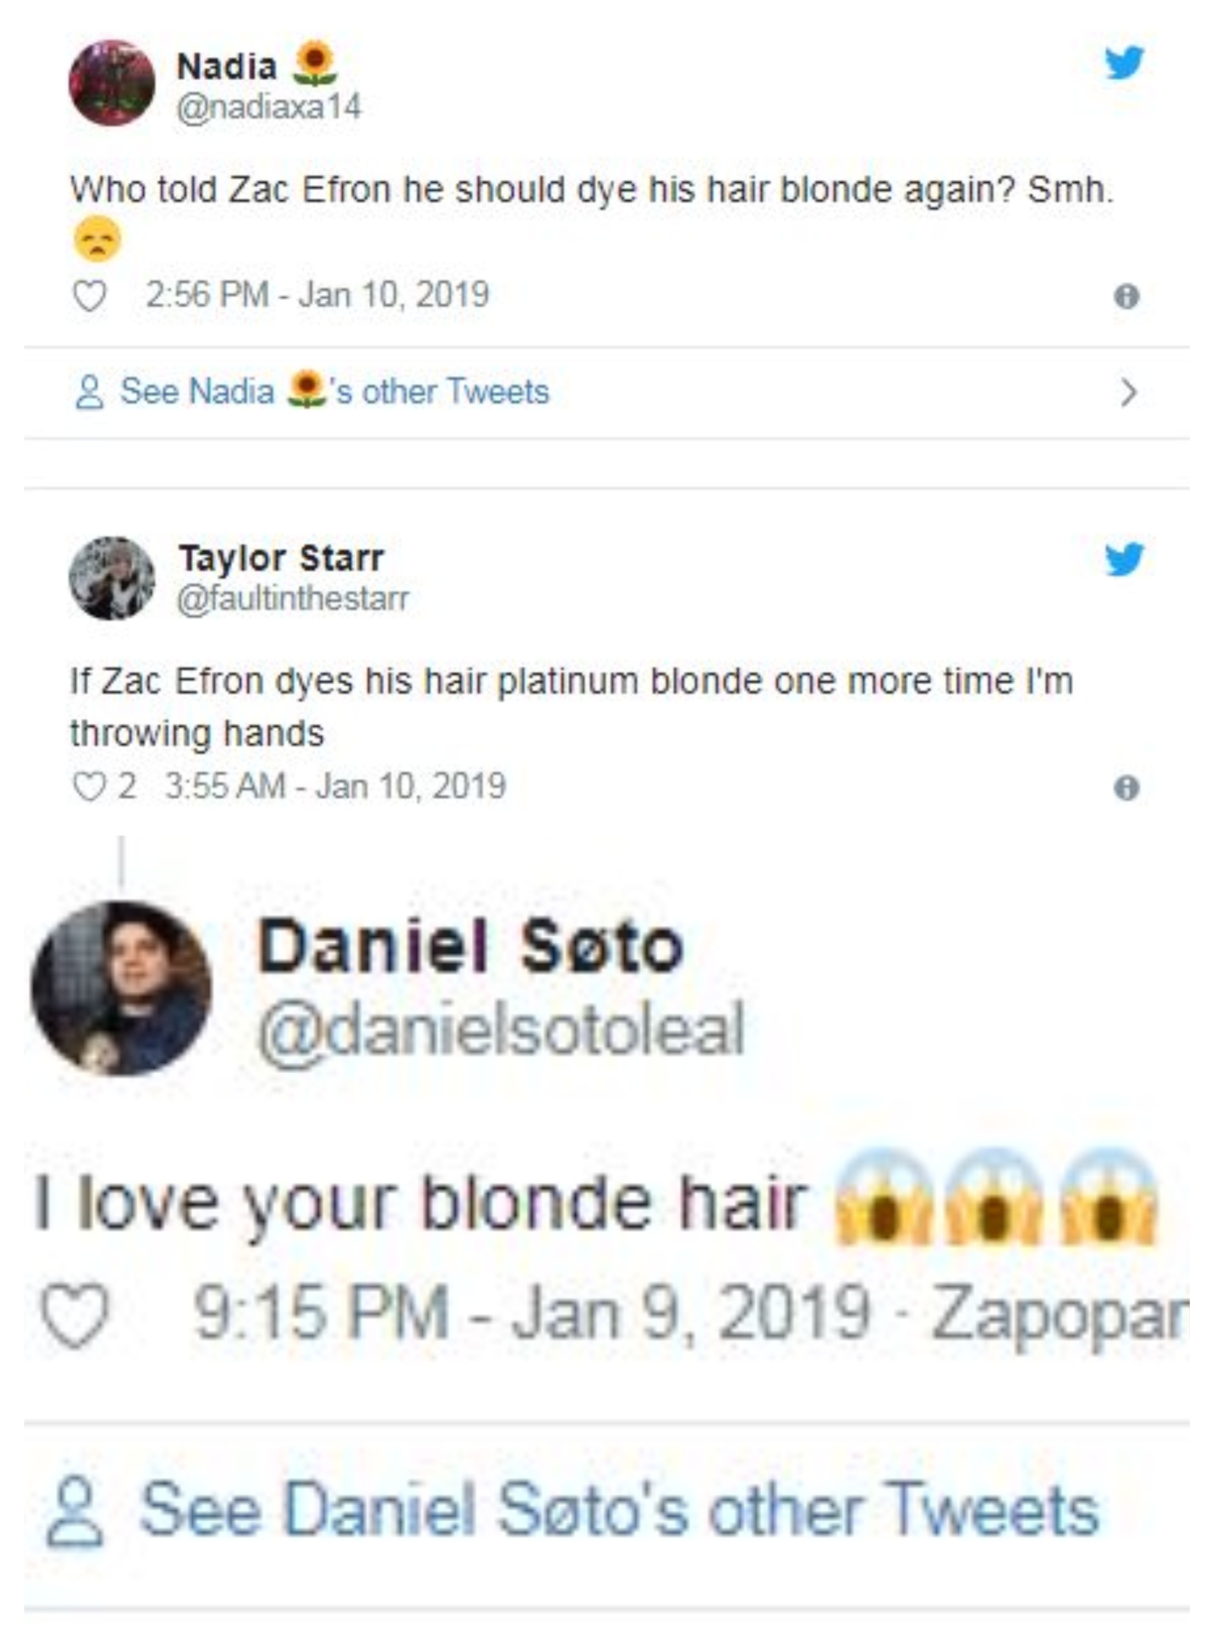Click the person icon beside See Nadia's Tweets
This screenshot has height=1647, width=1214.
click(90, 393)
